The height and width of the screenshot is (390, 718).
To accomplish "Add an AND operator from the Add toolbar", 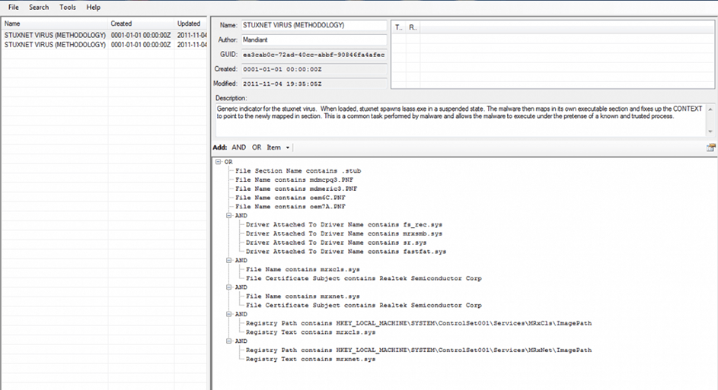I will [238, 147].
